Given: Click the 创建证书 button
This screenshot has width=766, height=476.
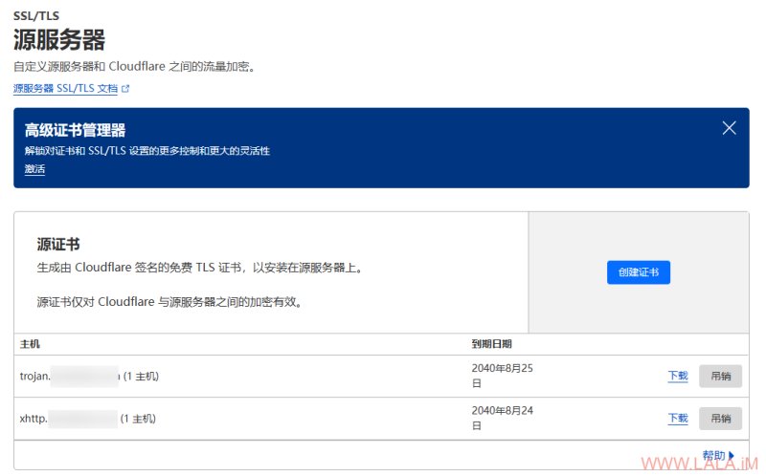Looking at the screenshot, I should click(x=639, y=272).
